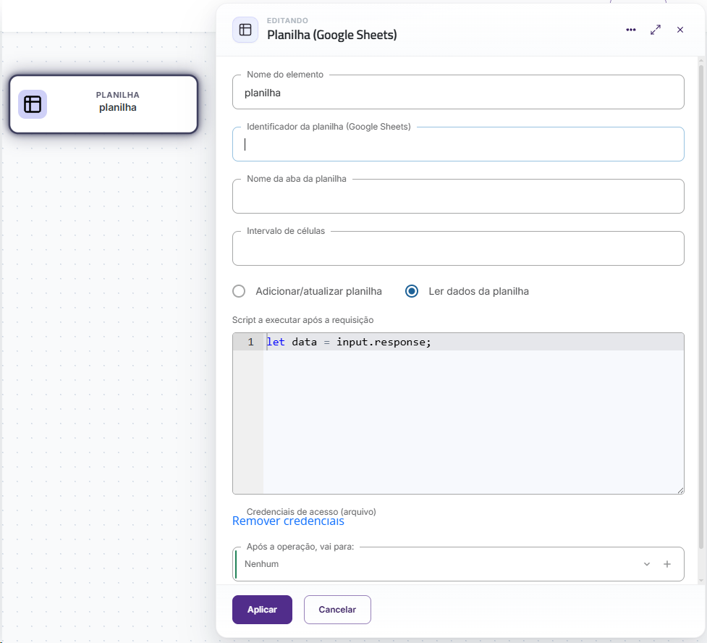Open the three-dots more options menu
The height and width of the screenshot is (643, 707).
(631, 30)
